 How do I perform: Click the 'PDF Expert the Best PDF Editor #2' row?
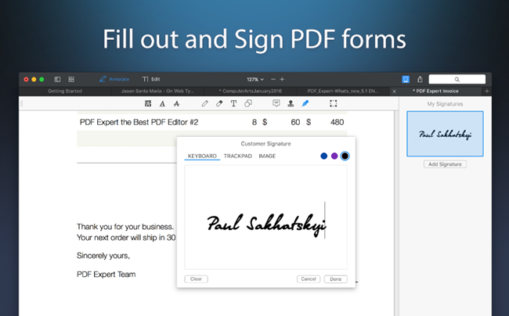tap(212, 122)
